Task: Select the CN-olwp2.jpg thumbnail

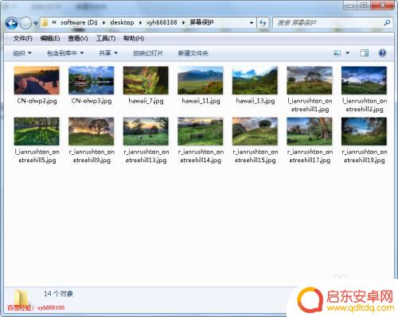Action: point(37,80)
